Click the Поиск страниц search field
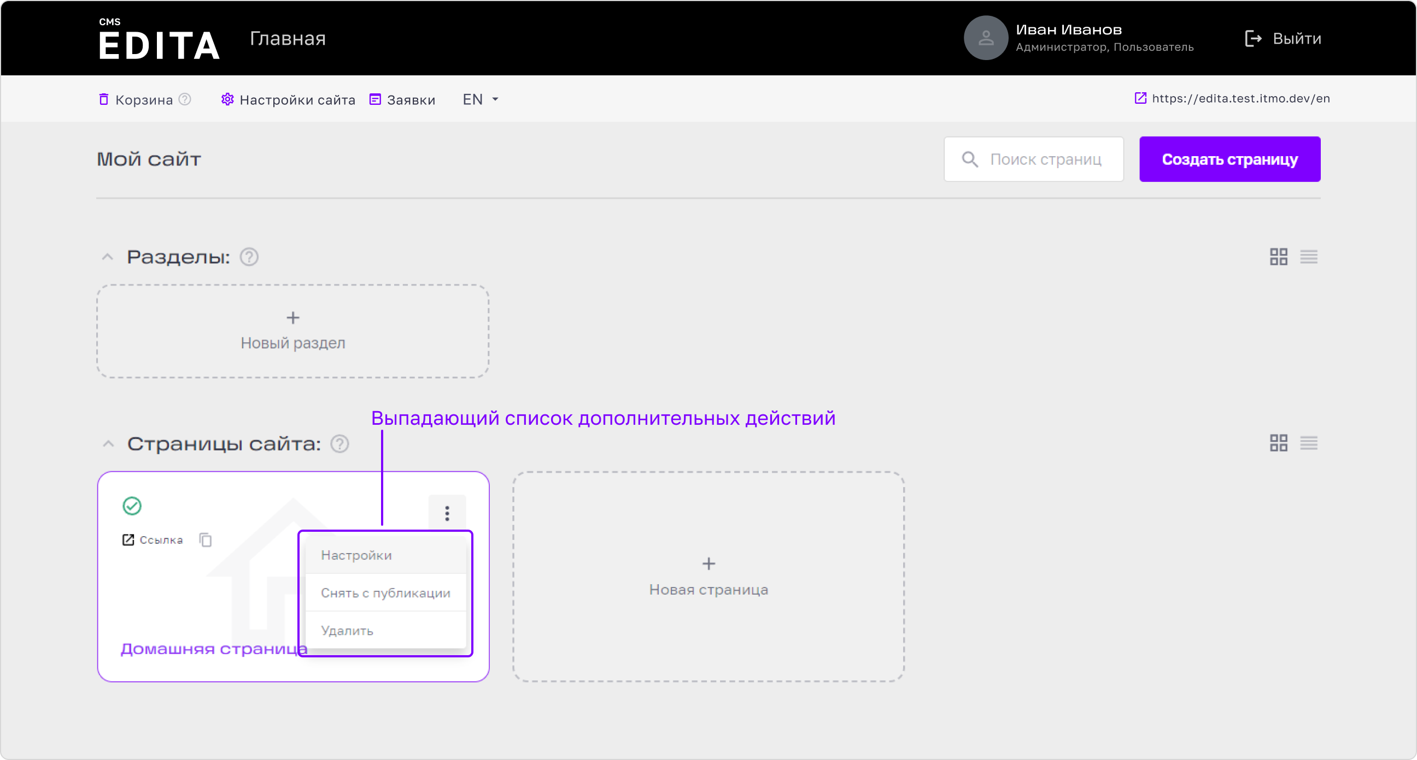This screenshot has height=760, width=1417. [1034, 159]
